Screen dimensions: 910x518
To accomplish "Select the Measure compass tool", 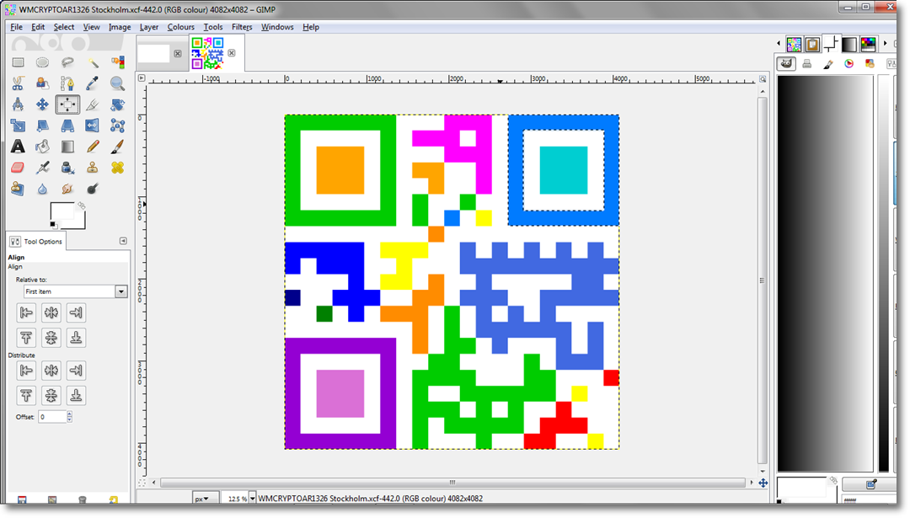I will 18,104.
